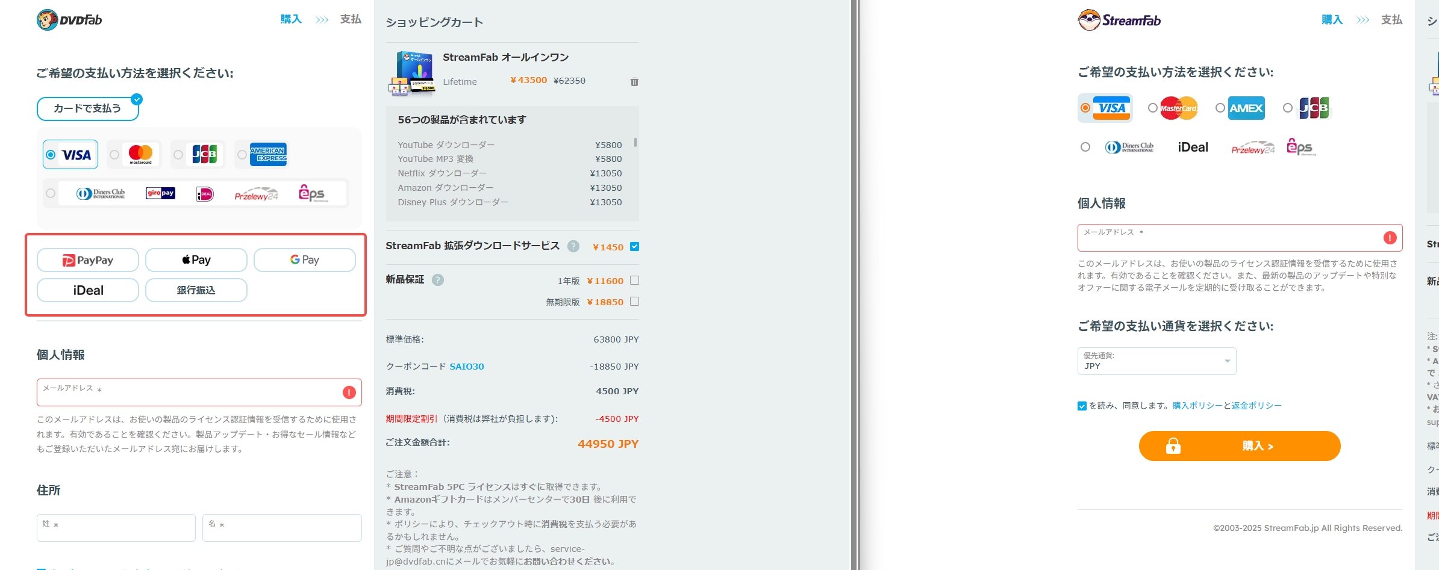
Task: Uncheck StreamFab 拡張ダウンロードサービス checkbox
Action: [x=634, y=247]
